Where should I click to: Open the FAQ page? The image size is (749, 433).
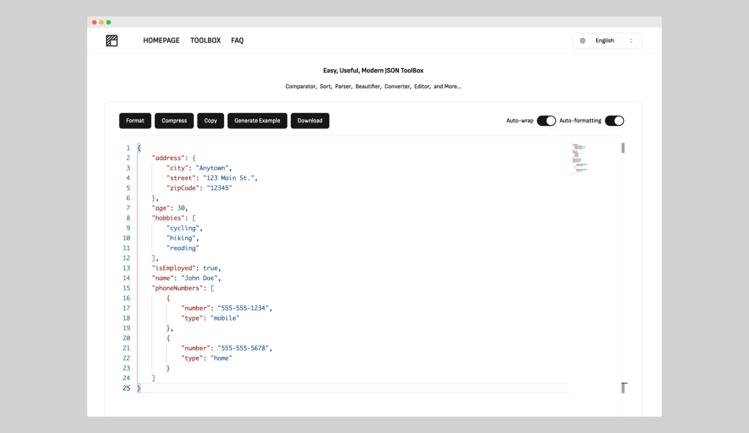click(x=237, y=40)
